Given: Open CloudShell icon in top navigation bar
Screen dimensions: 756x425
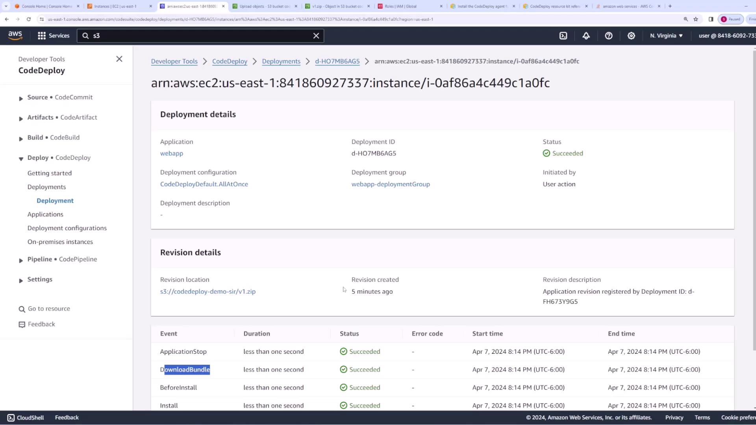Looking at the screenshot, I should tap(563, 36).
